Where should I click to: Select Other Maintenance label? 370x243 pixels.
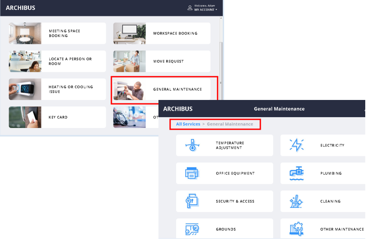click(x=342, y=229)
